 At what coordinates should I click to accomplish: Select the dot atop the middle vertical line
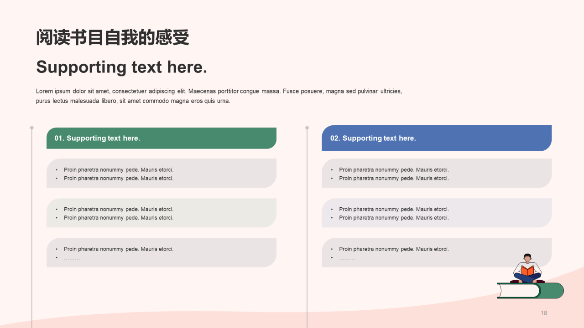(x=307, y=128)
